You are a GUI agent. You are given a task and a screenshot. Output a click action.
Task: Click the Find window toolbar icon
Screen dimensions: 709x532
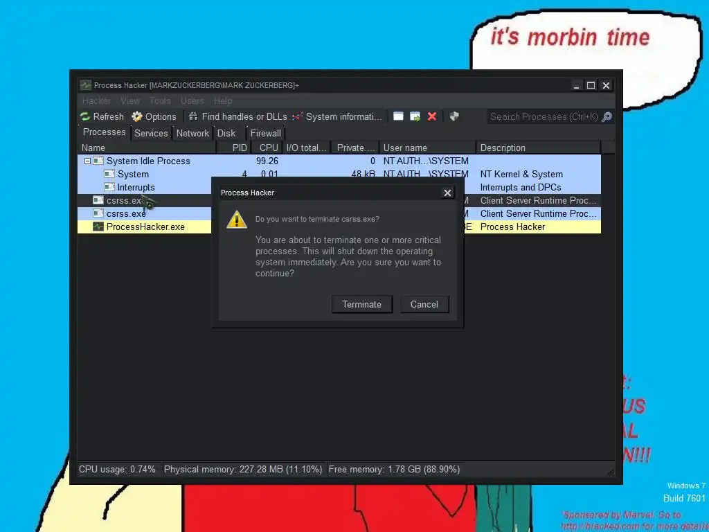click(398, 116)
